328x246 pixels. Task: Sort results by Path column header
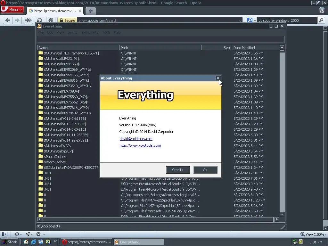160,48
